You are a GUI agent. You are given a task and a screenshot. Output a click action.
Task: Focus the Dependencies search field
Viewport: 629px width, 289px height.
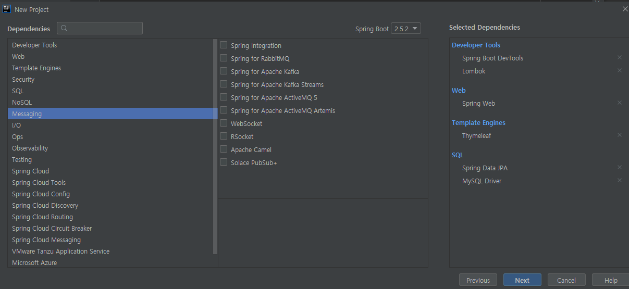coord(100,28)
